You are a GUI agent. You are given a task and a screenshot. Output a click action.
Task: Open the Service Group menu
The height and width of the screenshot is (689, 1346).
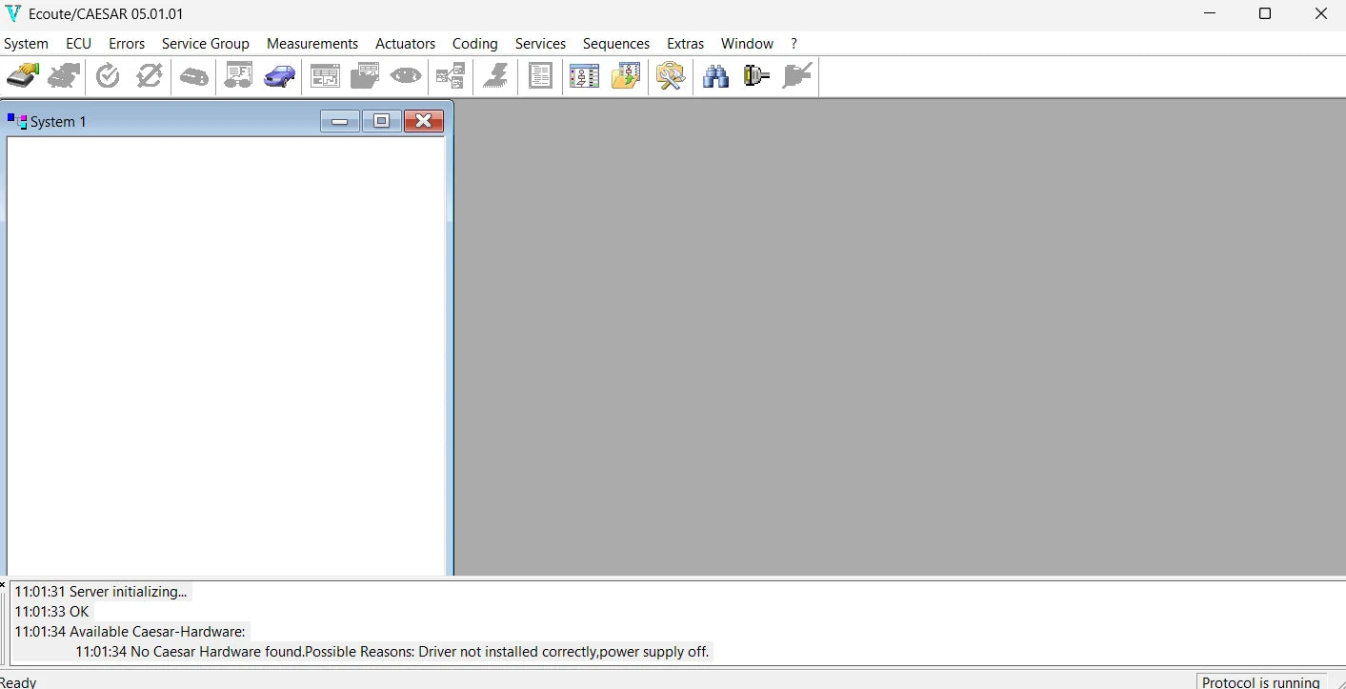pyautogui.click(x=206, y=44)
